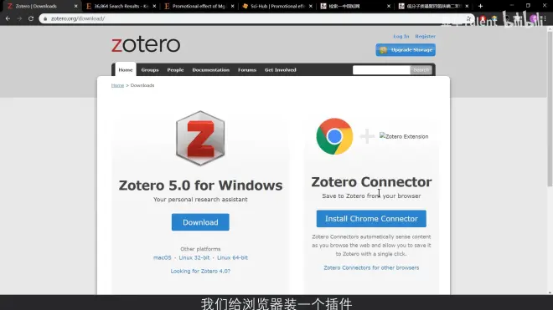Click the Zotero Connector heading
The image size is (553, 310).
371,182
